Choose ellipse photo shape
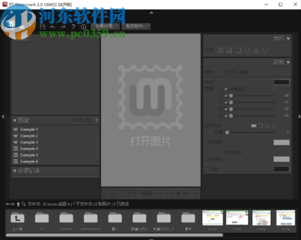Viewport: 301px width, 240px height. click(268, 126)
